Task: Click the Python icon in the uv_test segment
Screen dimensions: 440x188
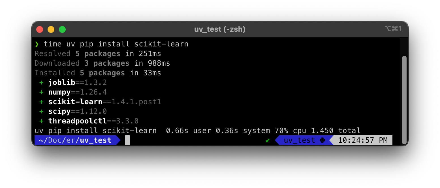Action: pyautogui.click(x=322, y=140)
